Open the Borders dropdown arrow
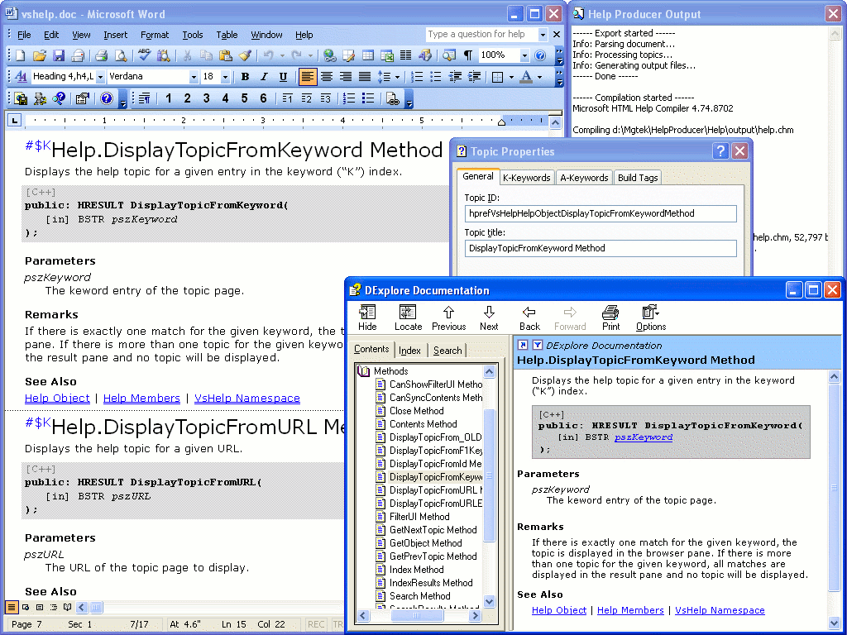The image size is (847, 635). click(x=511, y=77)
